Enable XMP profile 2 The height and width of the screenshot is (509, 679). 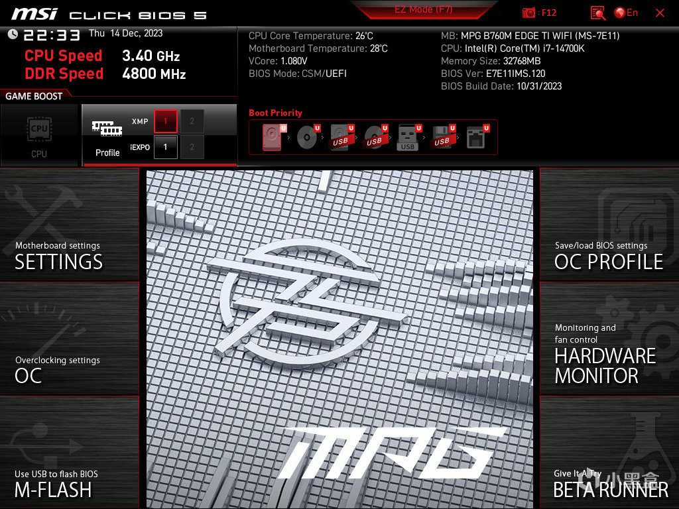pos(192,121)
